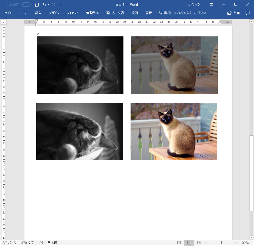Switch to the レイアウト tab
Viewport: 254px width, 246px height.
coord(72,13)
